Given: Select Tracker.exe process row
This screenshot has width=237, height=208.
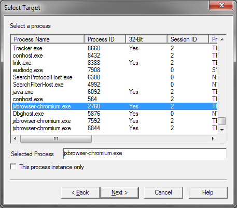Looking at the screenshot, I should point(114,48).
